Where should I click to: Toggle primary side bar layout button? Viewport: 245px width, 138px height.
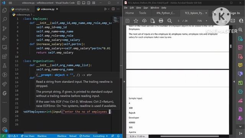[79, 3]
